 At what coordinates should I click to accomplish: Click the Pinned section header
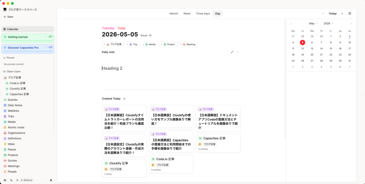click(x=9, y=58)
